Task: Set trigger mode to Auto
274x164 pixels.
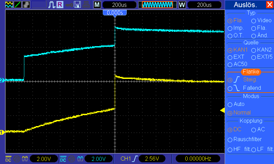Action: (x=236, y=104)
